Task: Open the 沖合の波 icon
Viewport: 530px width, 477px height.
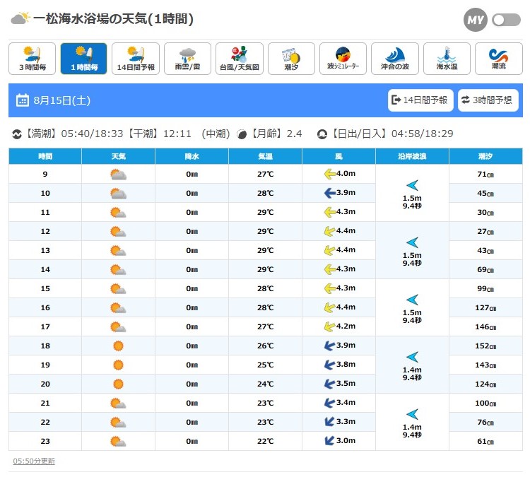Action: click(395, 59)
